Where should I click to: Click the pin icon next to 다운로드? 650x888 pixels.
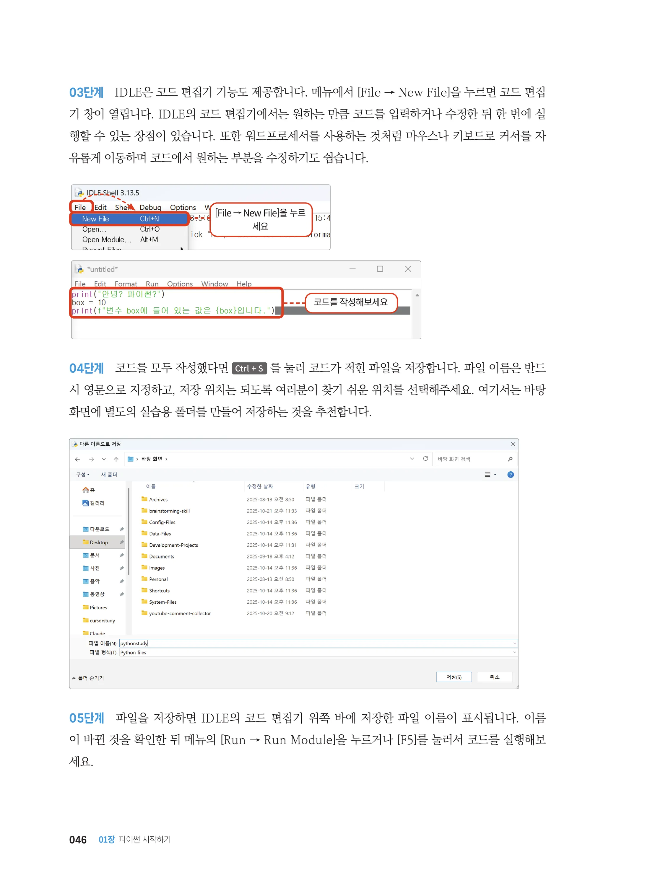point(122,529)
